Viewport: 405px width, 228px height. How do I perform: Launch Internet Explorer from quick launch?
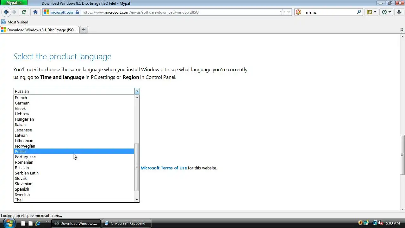click(38, 223)
